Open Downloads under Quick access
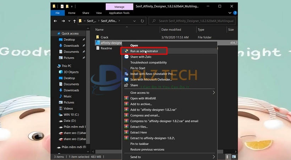 coord(71,46)
